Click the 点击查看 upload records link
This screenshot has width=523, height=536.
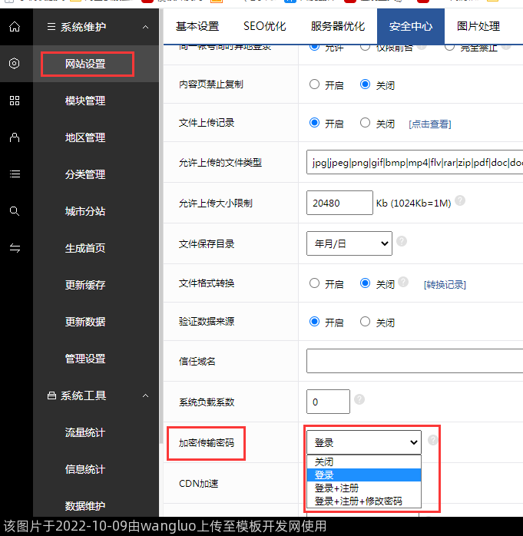click(x=429, y=124)
